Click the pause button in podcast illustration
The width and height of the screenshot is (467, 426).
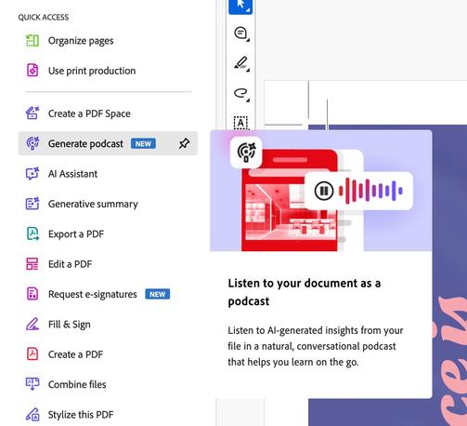click(324, 191)
